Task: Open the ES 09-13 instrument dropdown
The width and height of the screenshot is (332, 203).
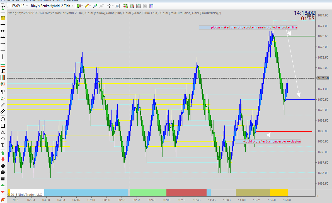Action: (x=20, y=6)
